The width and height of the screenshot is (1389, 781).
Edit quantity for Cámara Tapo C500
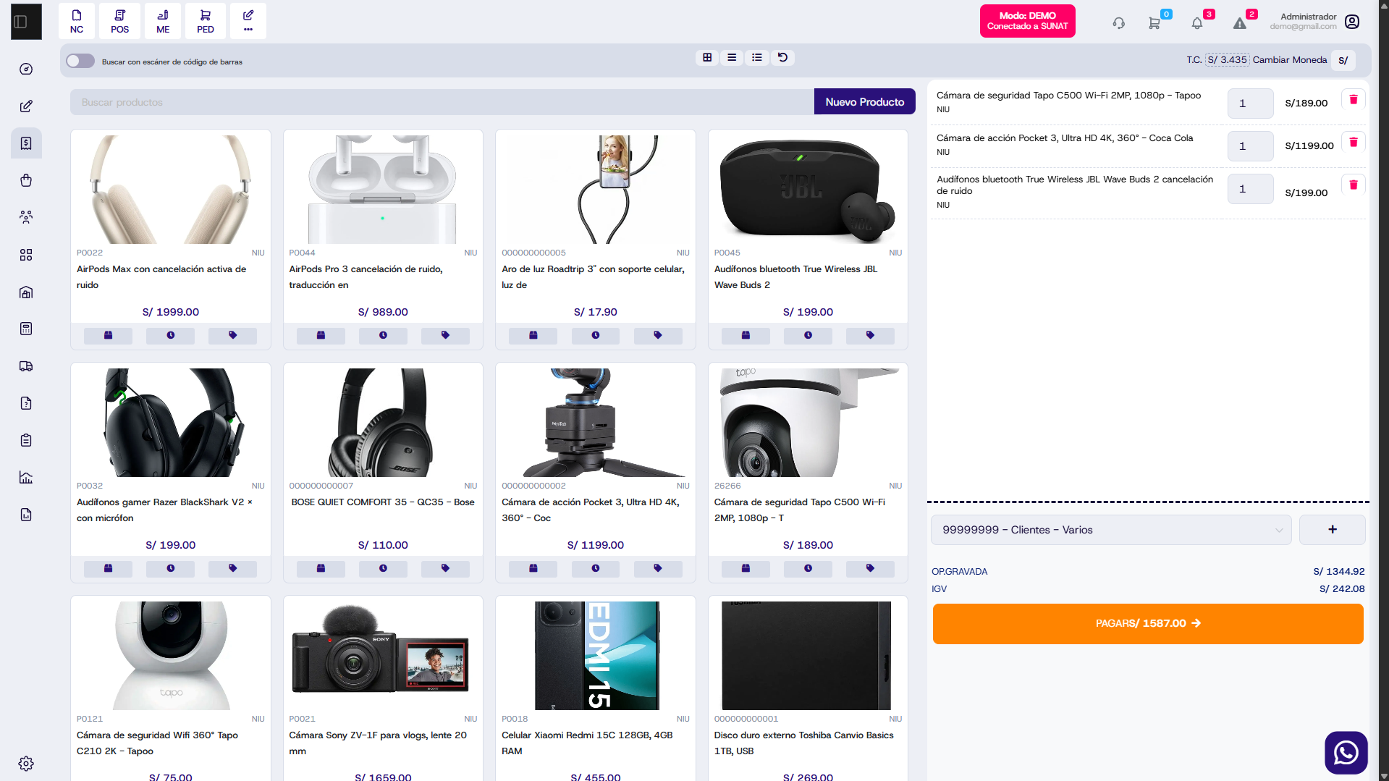(x=1250, y=104)
